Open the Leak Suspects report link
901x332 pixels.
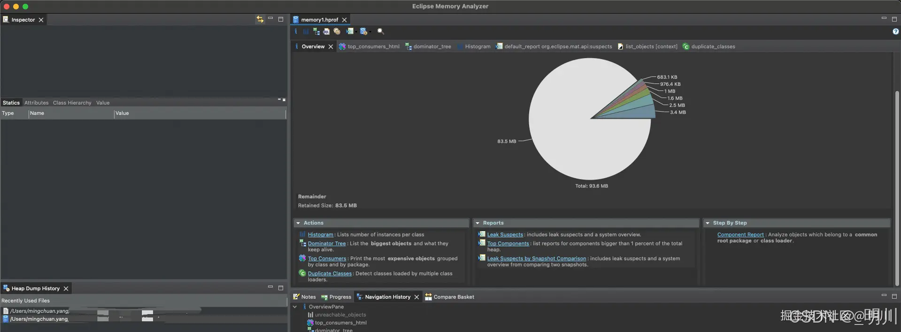point(505,234)
